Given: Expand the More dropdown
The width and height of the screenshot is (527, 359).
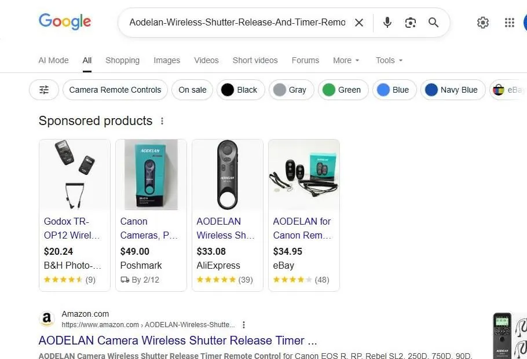Looking at the screenshot, I should (x=346, y=60).
